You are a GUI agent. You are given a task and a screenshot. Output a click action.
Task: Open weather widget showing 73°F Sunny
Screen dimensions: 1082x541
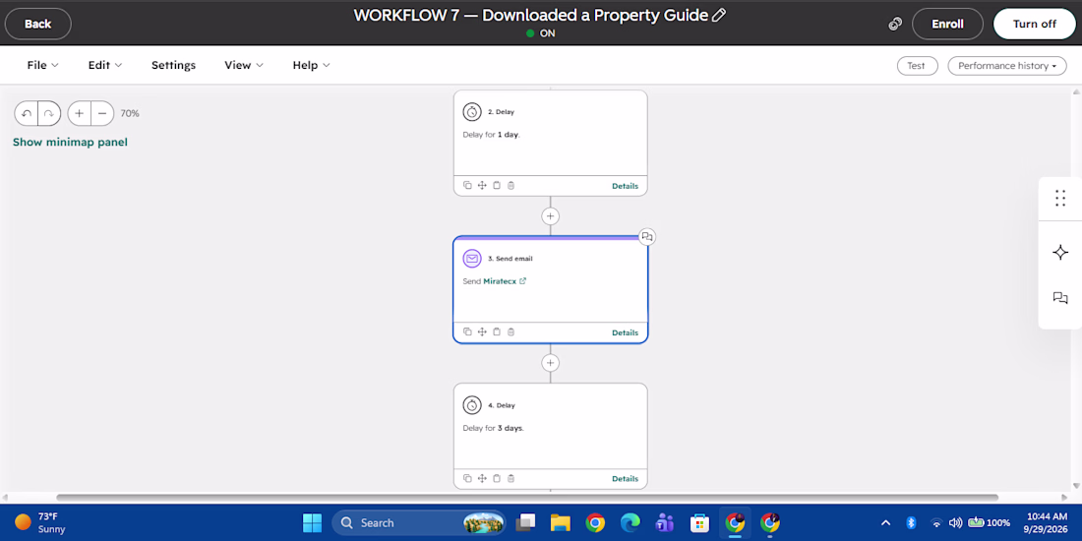(41, 522)
